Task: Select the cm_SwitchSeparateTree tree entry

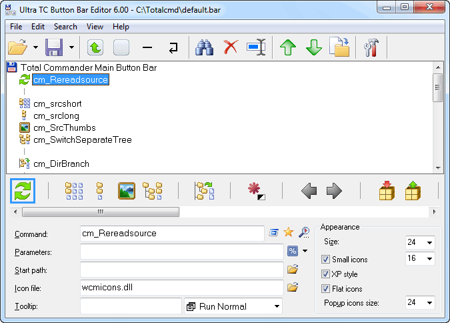Action: tap(83, 140)
